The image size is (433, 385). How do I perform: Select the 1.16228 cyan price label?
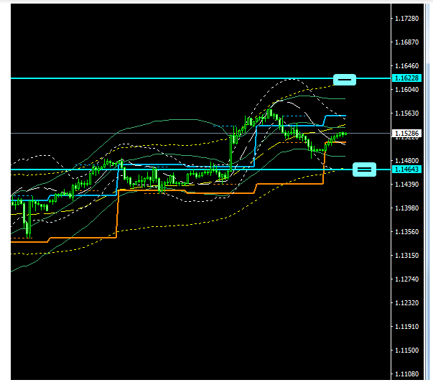click(x=406, y=78)
